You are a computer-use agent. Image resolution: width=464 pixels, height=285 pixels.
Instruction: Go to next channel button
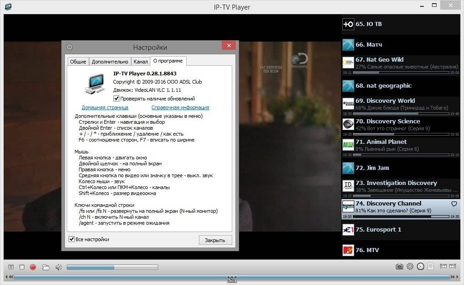453,266
